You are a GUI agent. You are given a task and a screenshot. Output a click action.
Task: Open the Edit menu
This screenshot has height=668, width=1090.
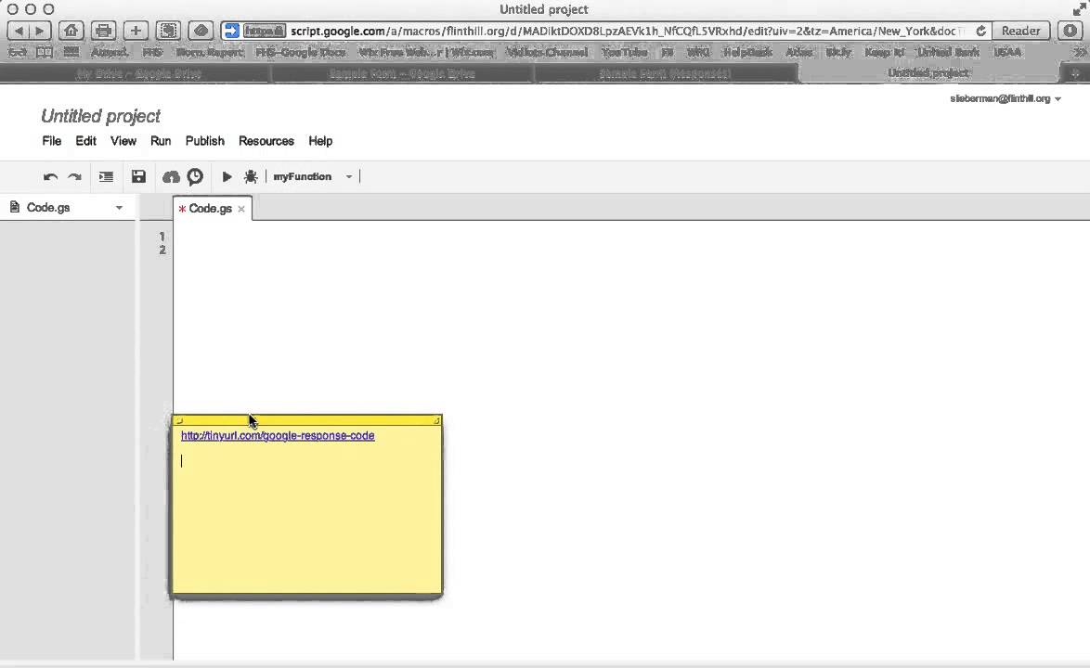point(85,141)
